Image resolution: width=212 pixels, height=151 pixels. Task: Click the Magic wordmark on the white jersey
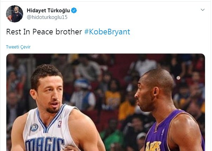pos(45,144)
